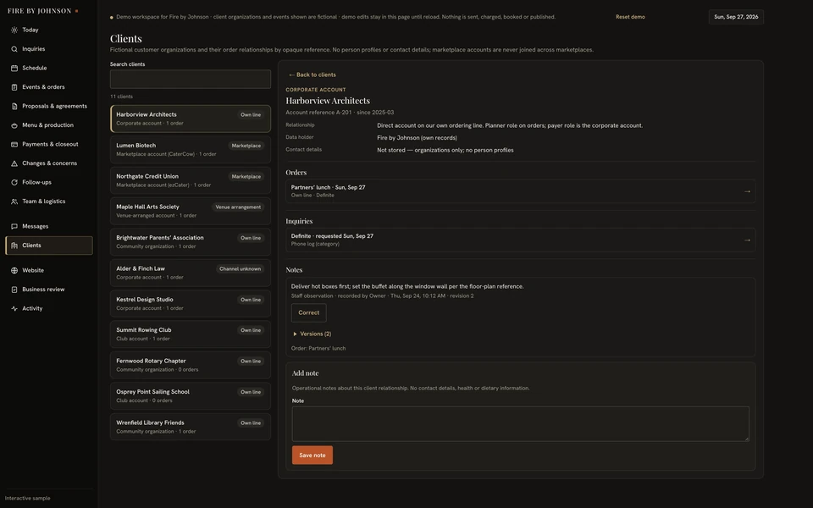813x508 pixels.
Task: Click the Activity pulse icon
Action: click(14, 308)
